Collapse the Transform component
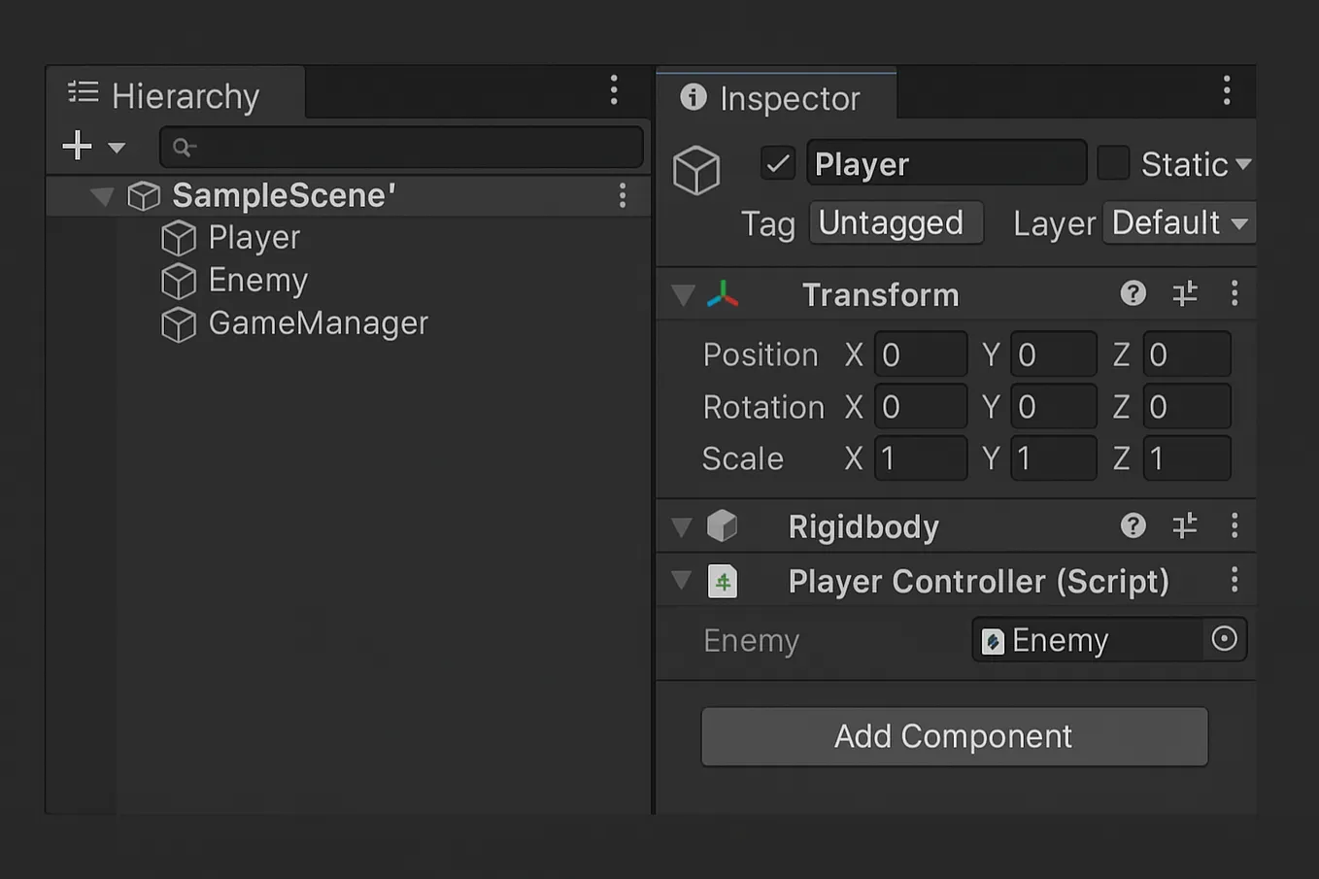This screenshot has width=1319, height=879. (x=682, y=294)
